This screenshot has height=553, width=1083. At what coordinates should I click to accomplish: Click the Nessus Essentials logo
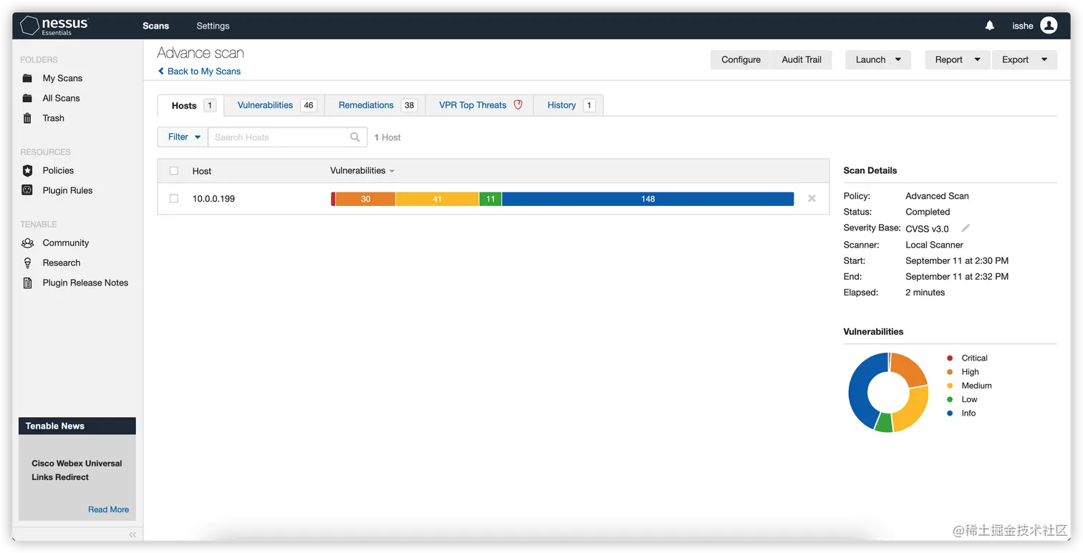(54, 26)
